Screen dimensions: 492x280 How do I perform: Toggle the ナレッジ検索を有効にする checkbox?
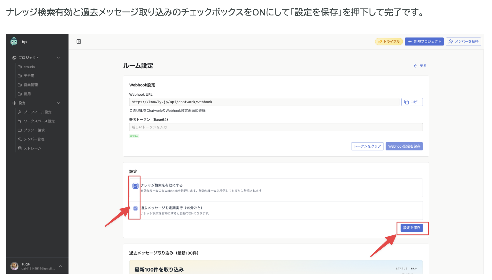tap(135, 185)
